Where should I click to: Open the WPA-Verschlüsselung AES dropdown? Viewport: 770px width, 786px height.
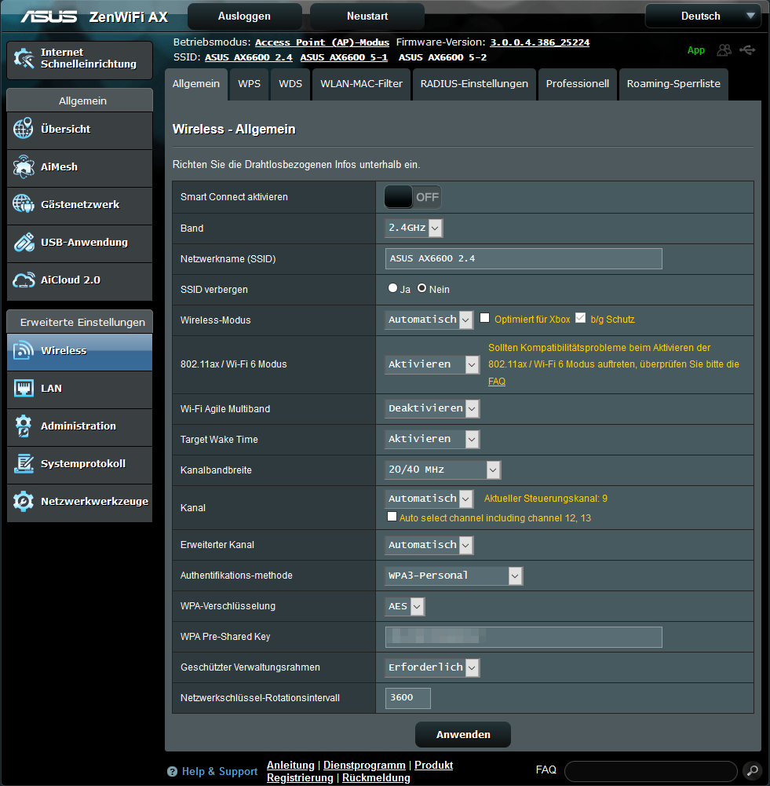point(405,606)
